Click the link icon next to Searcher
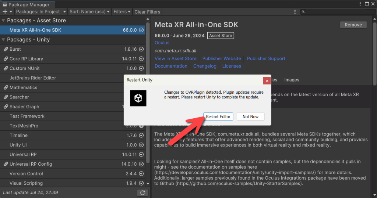Screen dimensions: 377x198 point(6,97)
